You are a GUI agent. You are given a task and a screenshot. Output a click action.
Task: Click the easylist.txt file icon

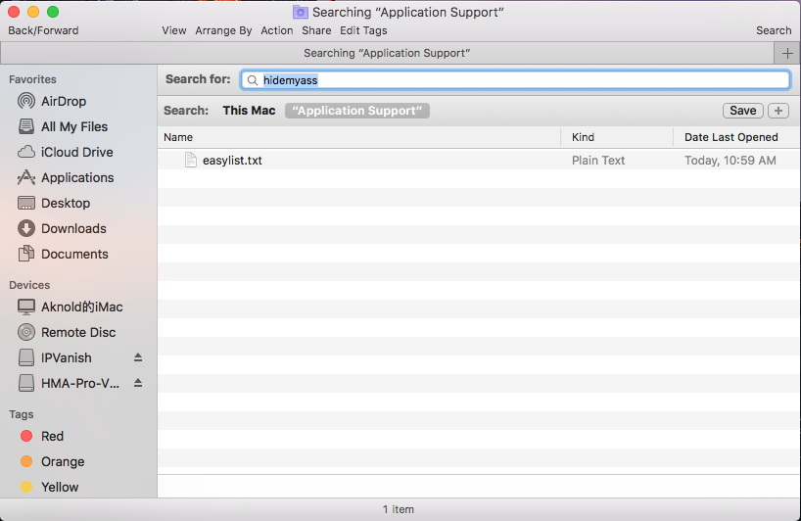(x=191, y=161)
